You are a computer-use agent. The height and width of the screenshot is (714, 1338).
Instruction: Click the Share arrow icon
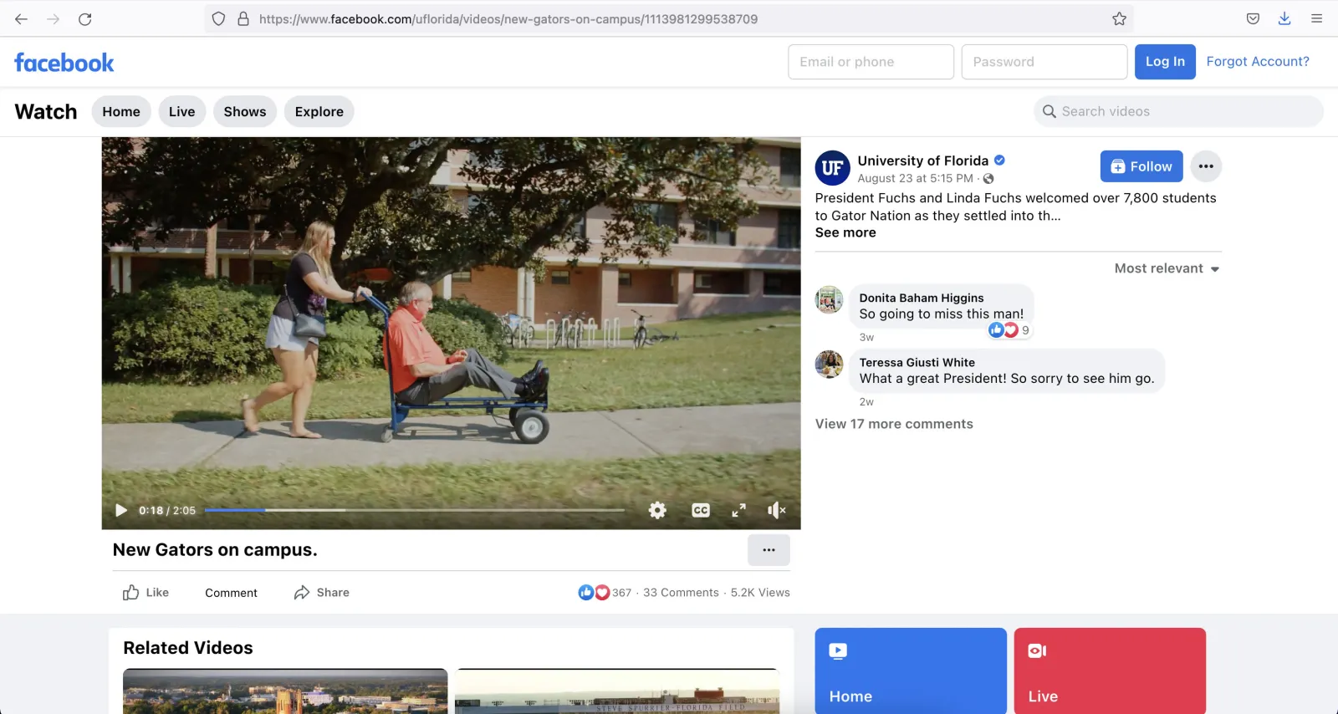click(x=302, y=593)
